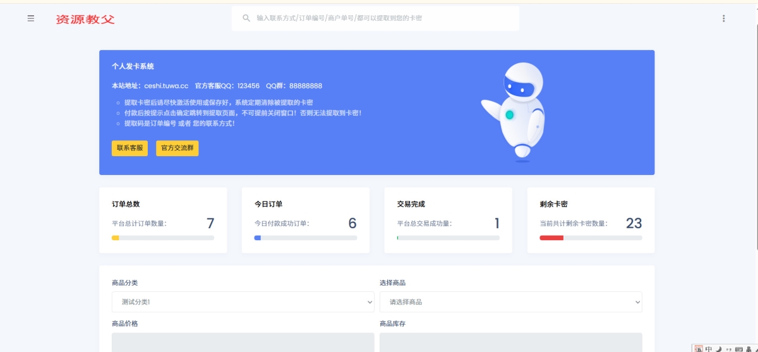Toggle IME half/full-width moon icon
This screenshot has width=758, height=352.
coord(718,348)
